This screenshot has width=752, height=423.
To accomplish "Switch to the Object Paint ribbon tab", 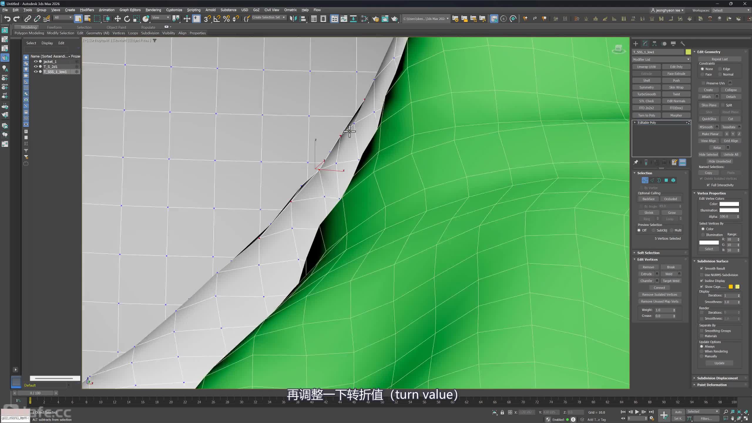I will (x=116, y=27).
